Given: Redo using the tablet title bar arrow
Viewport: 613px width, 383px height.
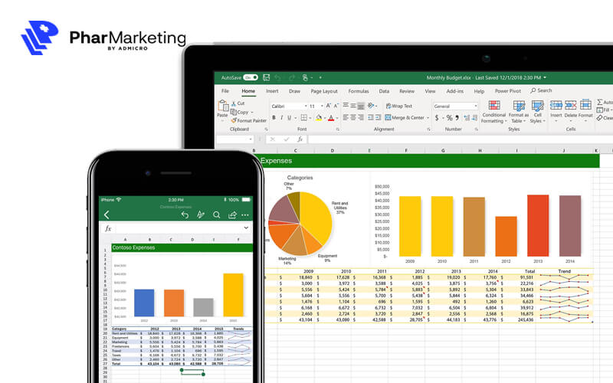Looking at the screenshot, I should [291, 77].
